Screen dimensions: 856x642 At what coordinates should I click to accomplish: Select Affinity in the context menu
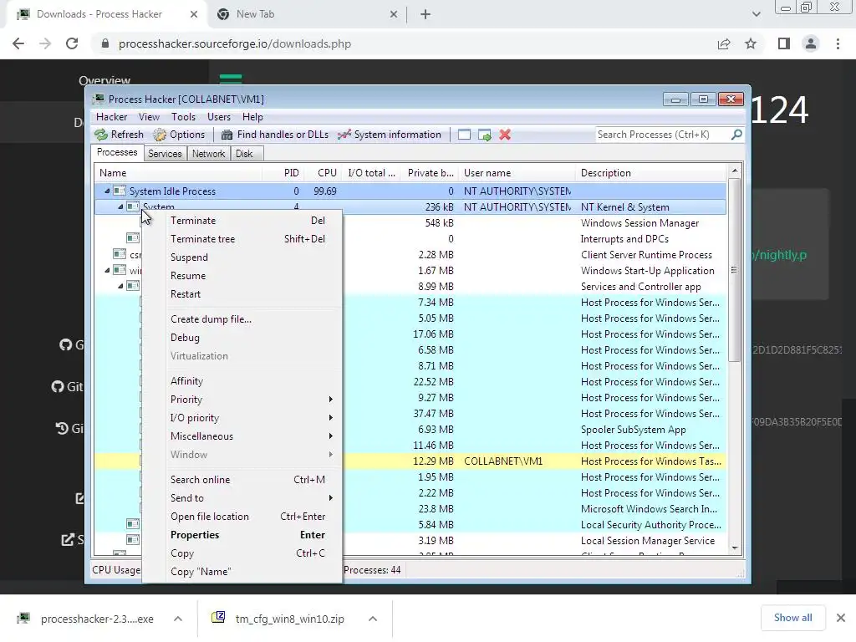[242, 381]
